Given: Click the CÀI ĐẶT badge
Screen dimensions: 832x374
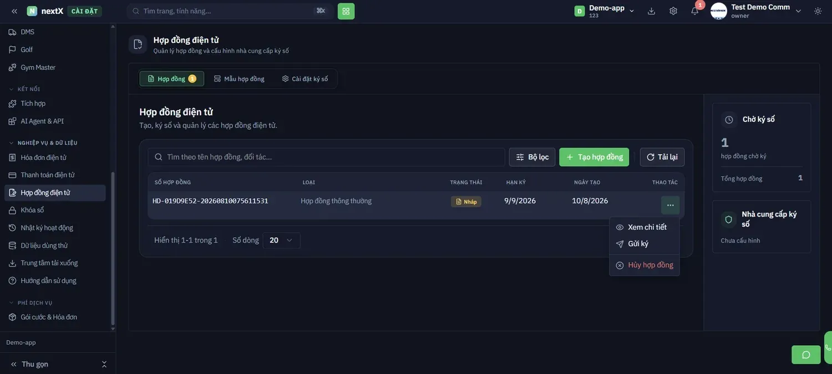Looking at the screenshot, I should pyautogui.click(x=84, y=11).
